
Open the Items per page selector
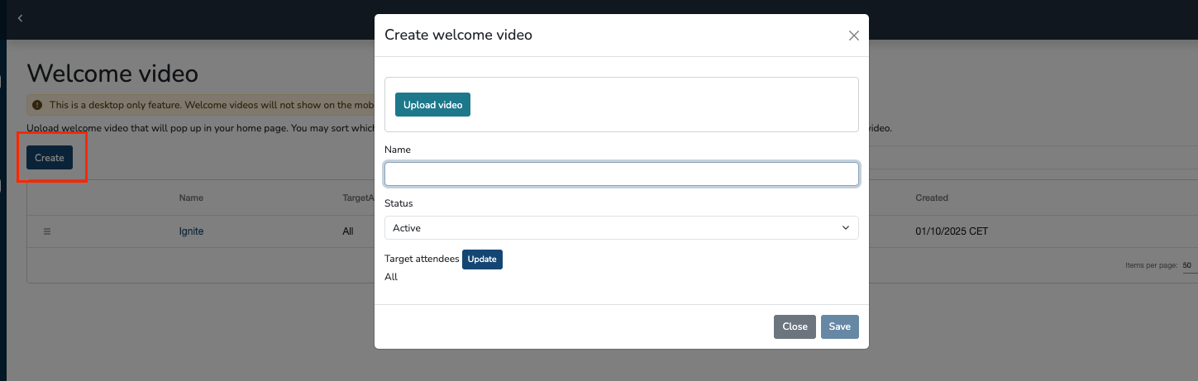click(1187, 265)
